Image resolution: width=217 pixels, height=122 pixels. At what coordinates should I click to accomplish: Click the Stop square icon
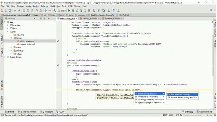coord(89,11)
